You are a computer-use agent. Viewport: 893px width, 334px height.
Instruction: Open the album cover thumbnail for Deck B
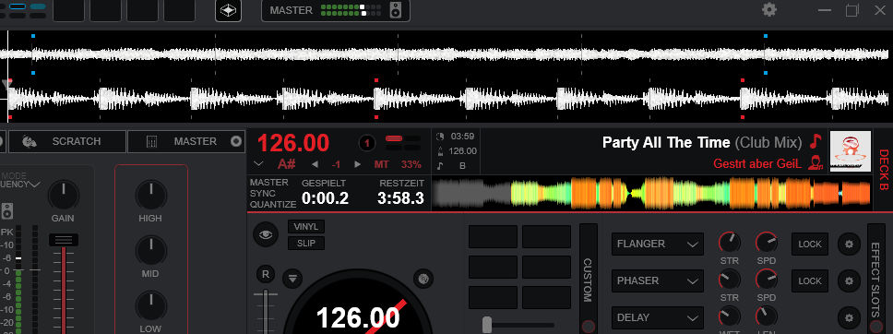pos(851,151)
